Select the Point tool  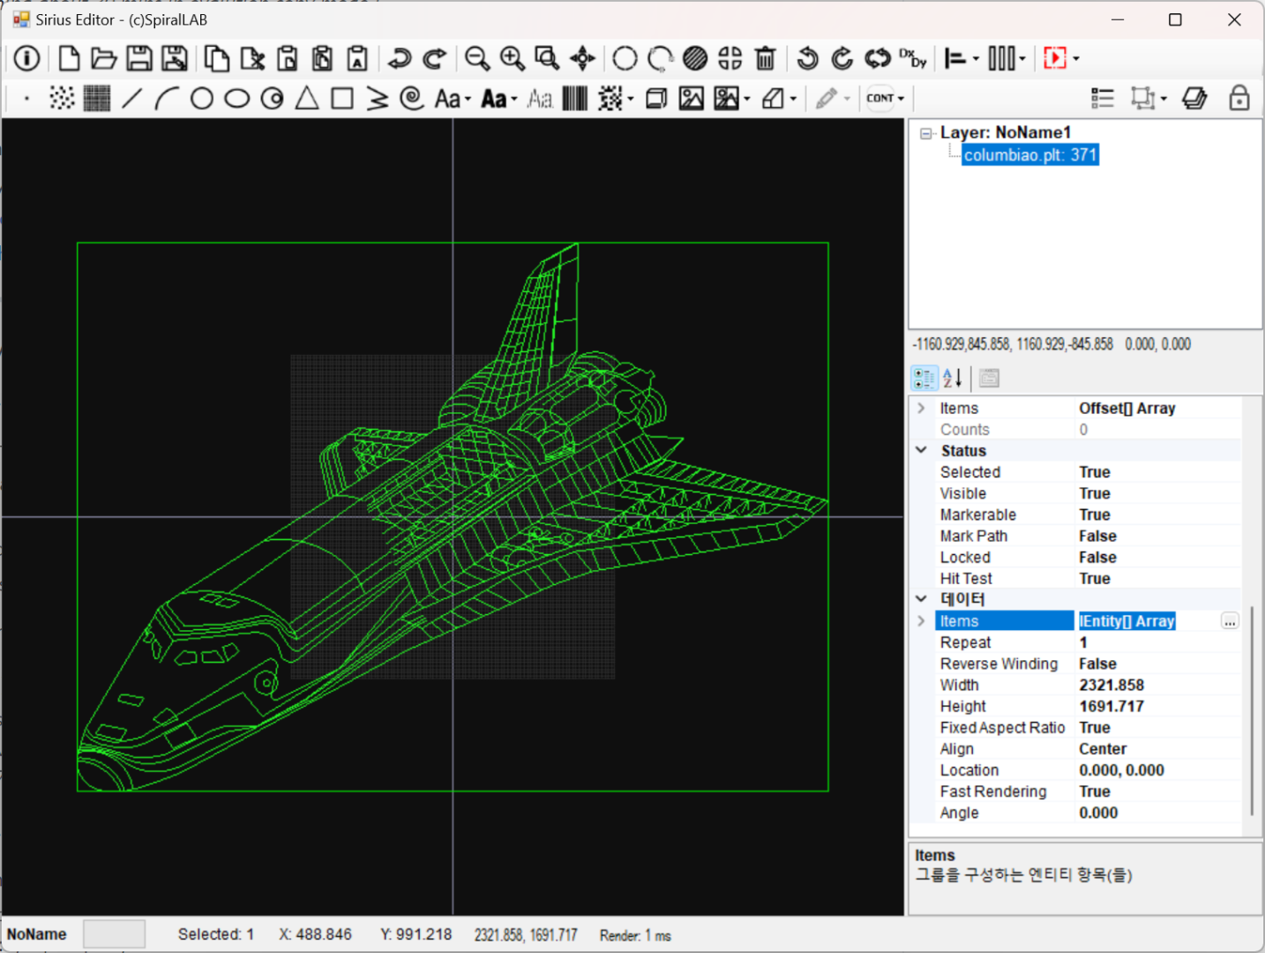[x=26, y=98]
